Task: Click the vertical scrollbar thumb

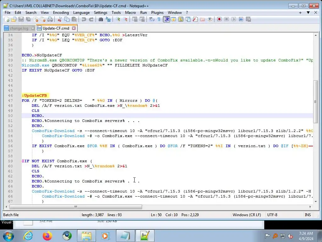Action: click(315, 102)
